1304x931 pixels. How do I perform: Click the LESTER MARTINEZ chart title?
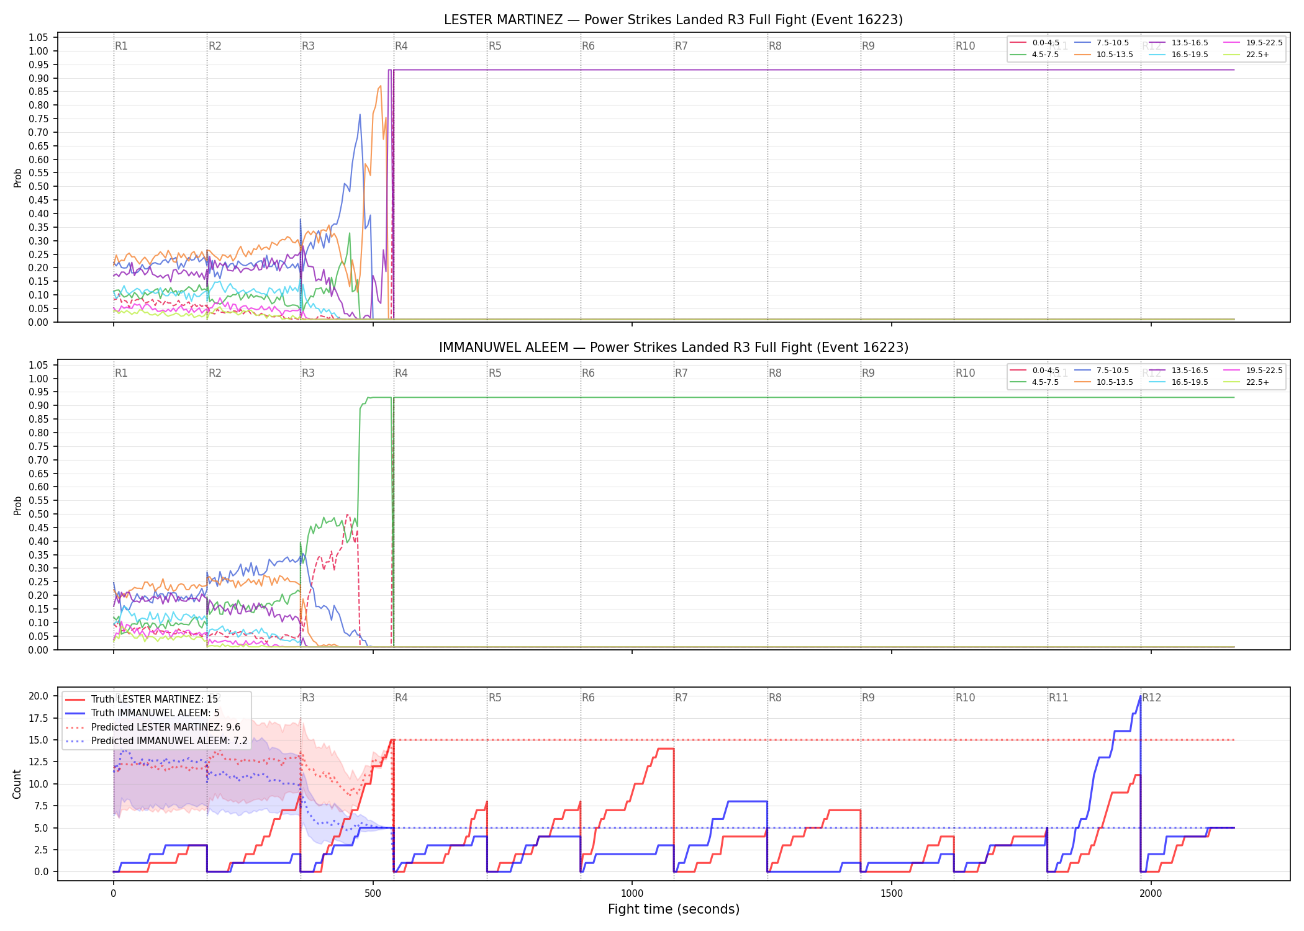(x=673, y=20)
